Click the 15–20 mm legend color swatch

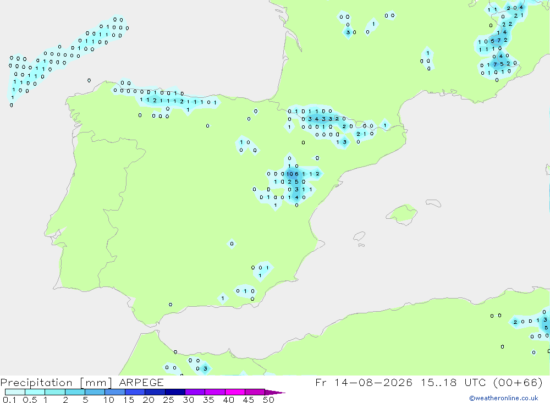pos(135,392)
